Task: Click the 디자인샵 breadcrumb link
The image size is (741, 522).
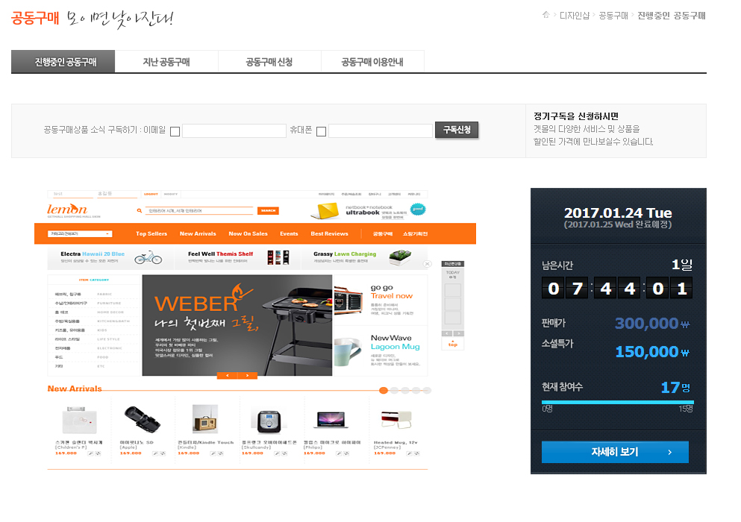Action: point(575,16)
